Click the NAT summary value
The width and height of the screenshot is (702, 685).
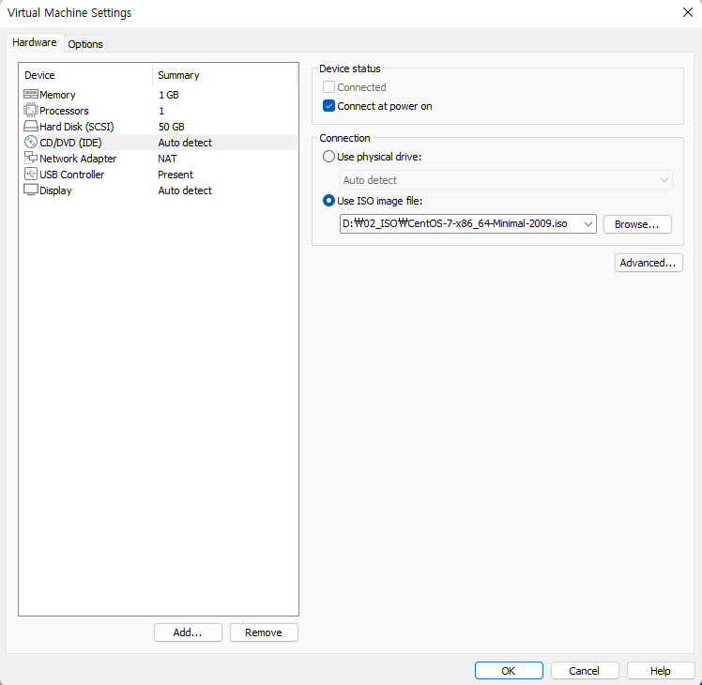(x=167, y=159)
